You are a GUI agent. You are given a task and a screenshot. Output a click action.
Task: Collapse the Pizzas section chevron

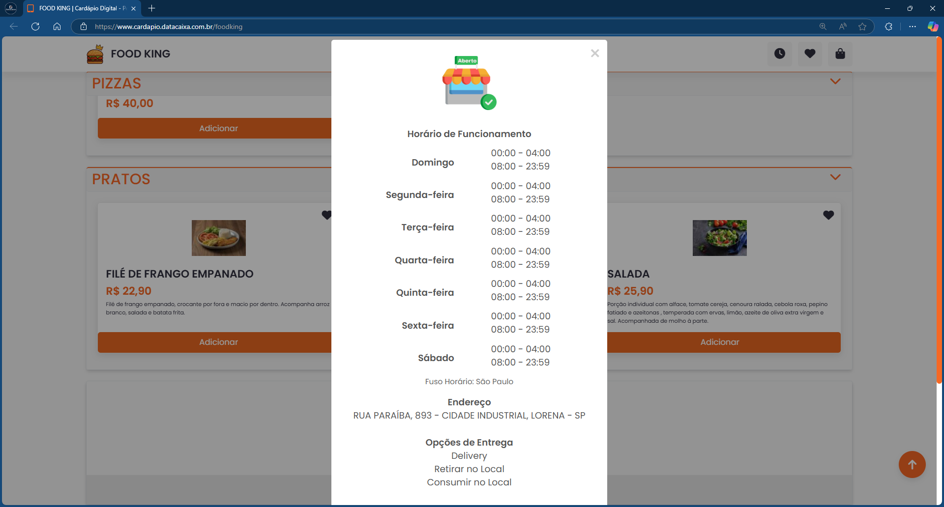point(835,82)
